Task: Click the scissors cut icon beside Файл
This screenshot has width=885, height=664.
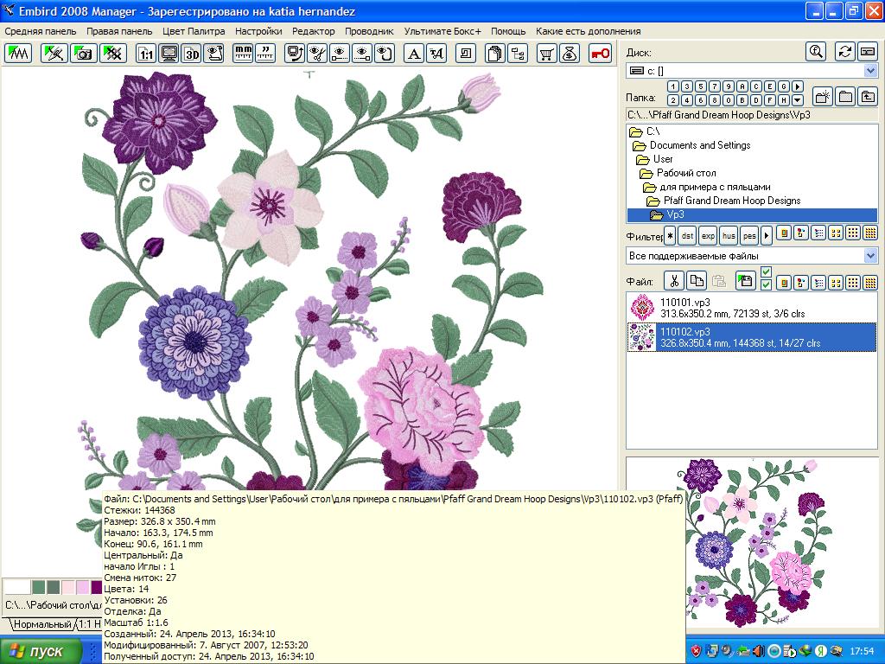Action: [x=673, y=281]
